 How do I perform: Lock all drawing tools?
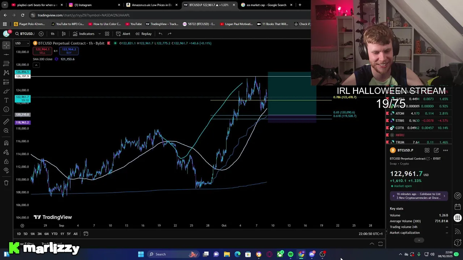click(6, 161)
